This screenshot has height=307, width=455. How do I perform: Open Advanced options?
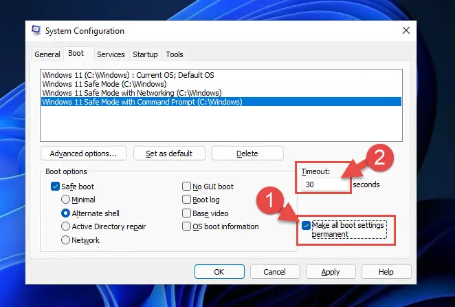click(84, 153)
